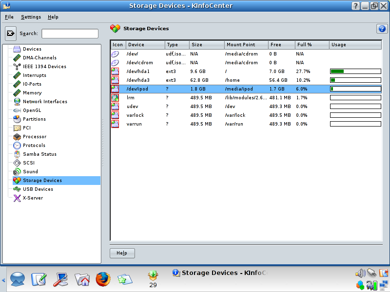The image size is (390, 292).
Task: Select the udev row
Action: pyautogui.click(x=246, y=107)
